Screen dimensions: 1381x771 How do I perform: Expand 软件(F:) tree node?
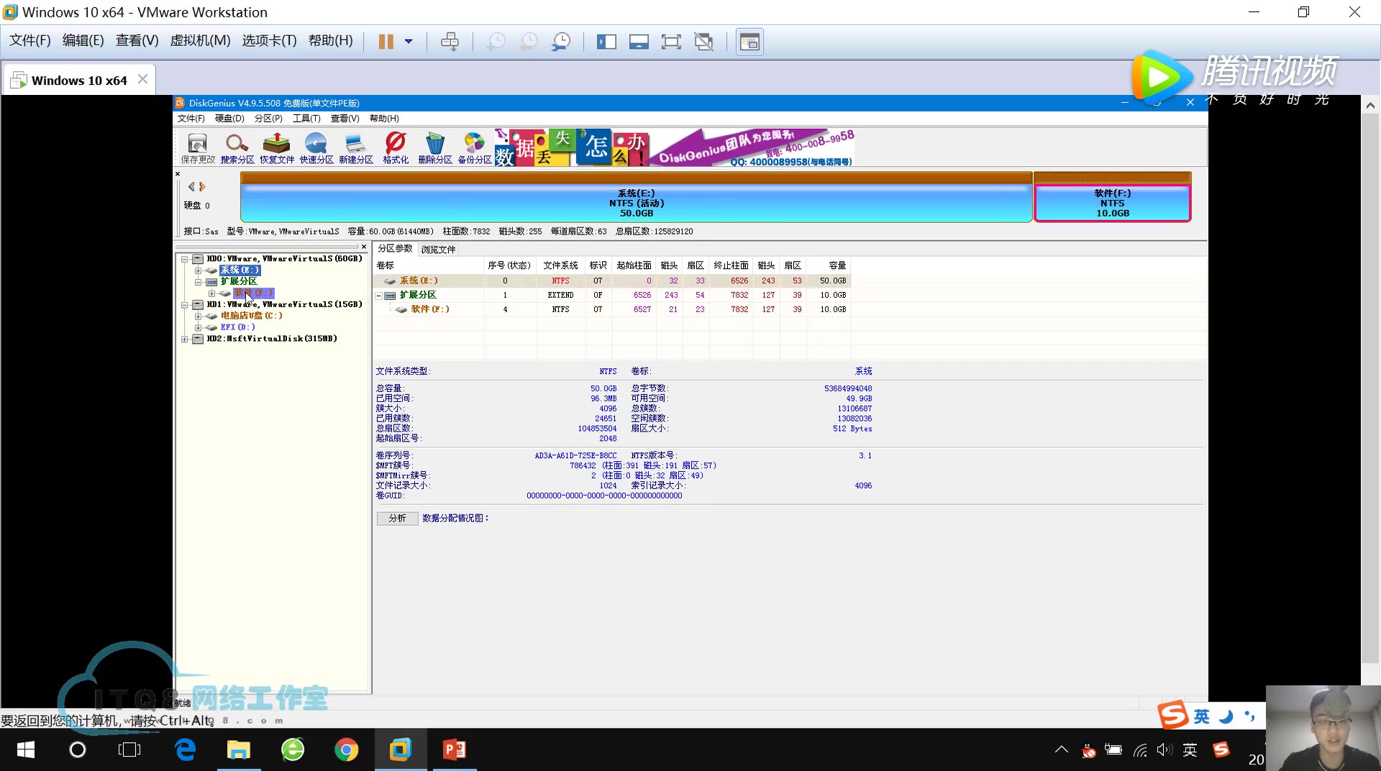click(211, 293)
